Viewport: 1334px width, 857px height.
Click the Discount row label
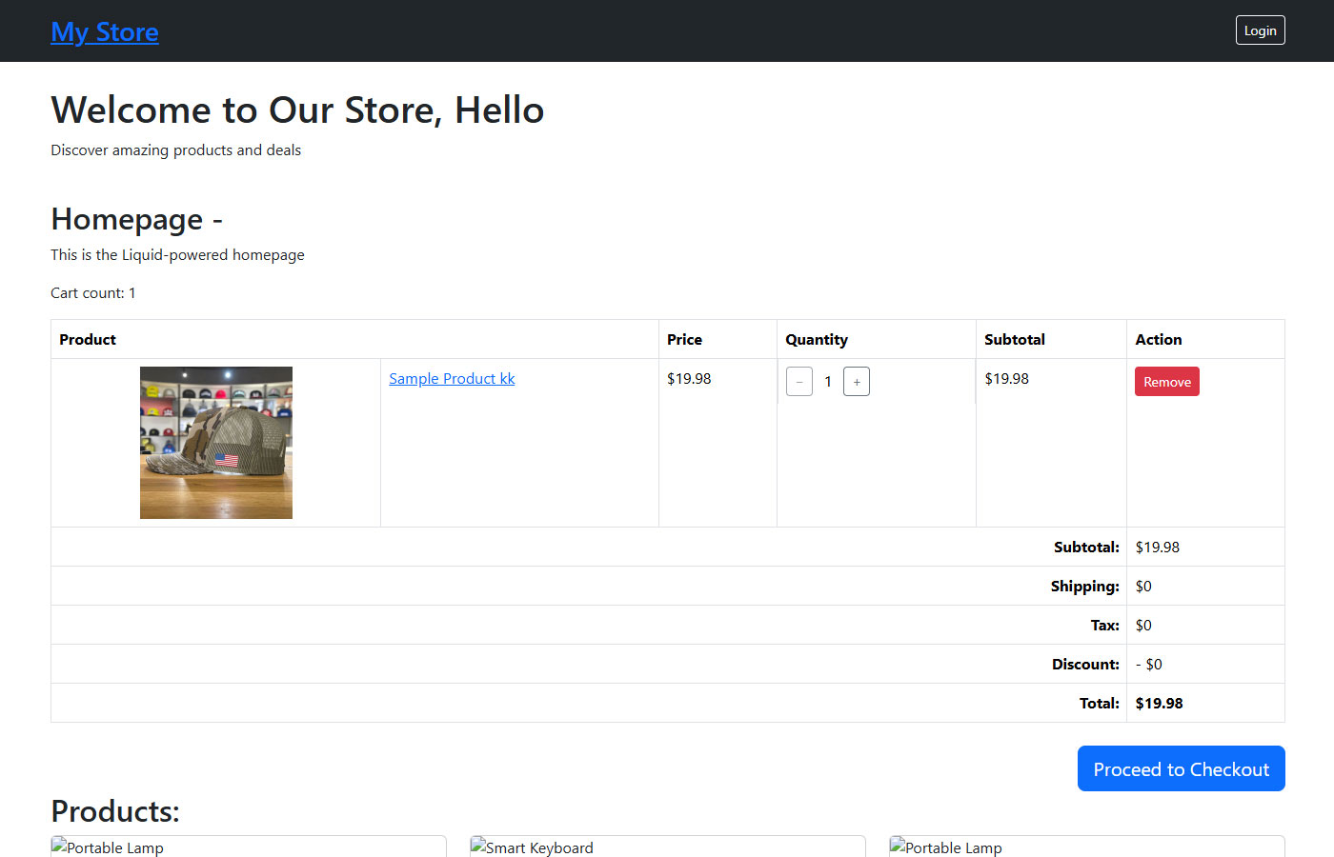coord(1085,665)
